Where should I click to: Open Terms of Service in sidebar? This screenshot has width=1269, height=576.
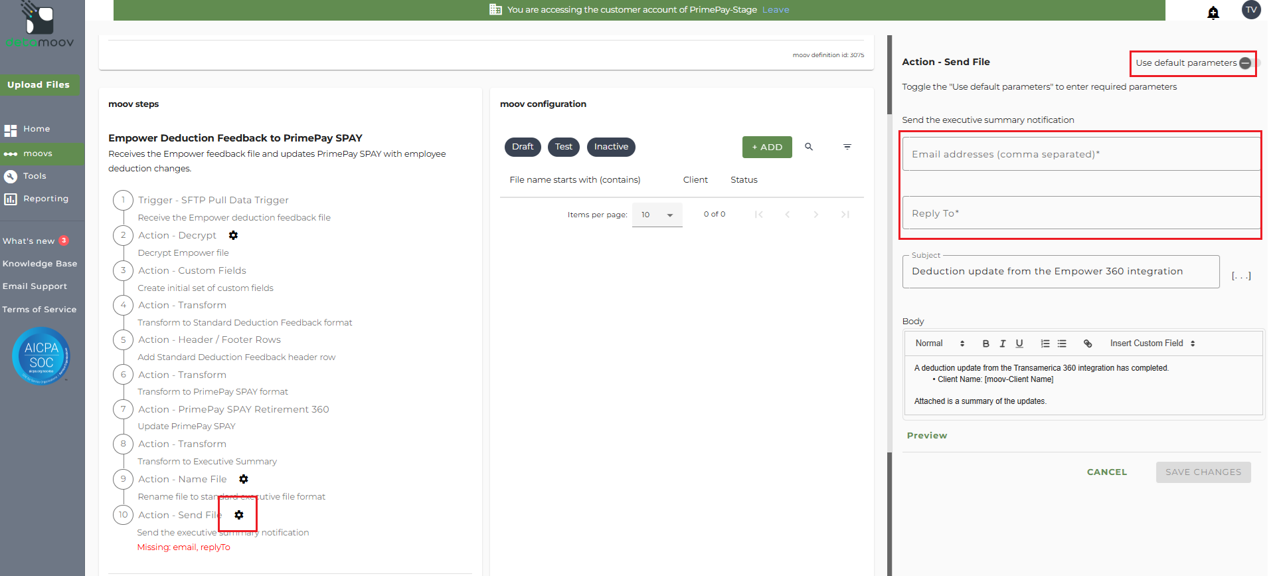tap(39, 310)
